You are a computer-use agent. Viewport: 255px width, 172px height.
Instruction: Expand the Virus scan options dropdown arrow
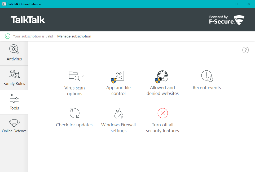pyautogui.click(x=83, y=76)
